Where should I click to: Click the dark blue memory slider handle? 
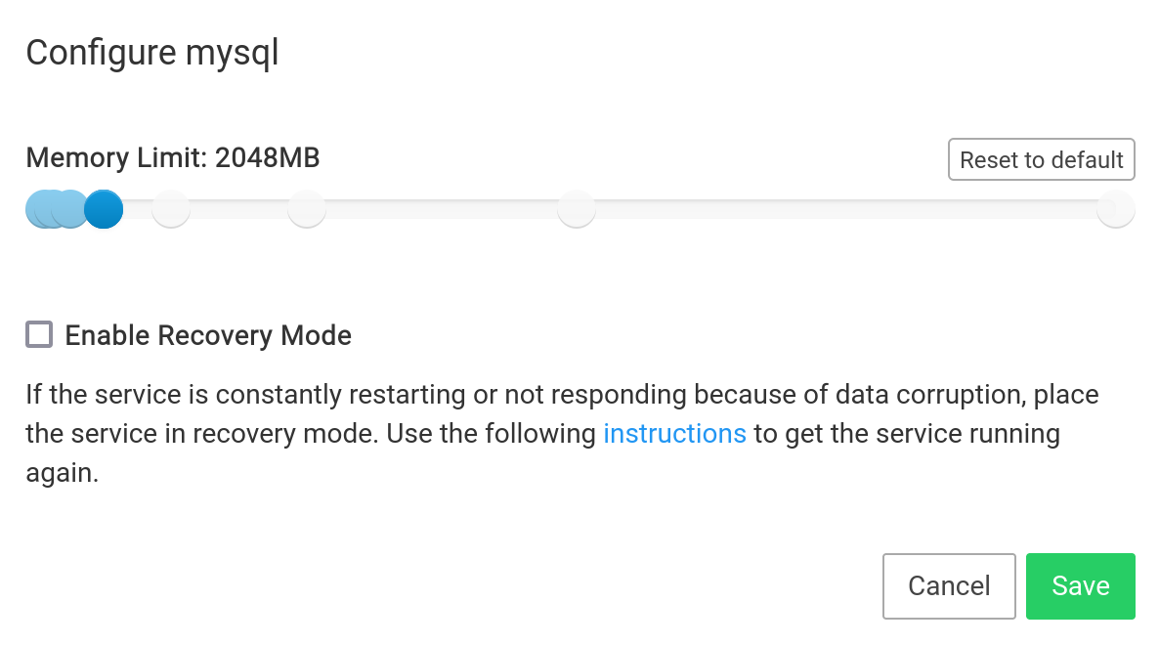pyautogui.click(x=104, y=209)
